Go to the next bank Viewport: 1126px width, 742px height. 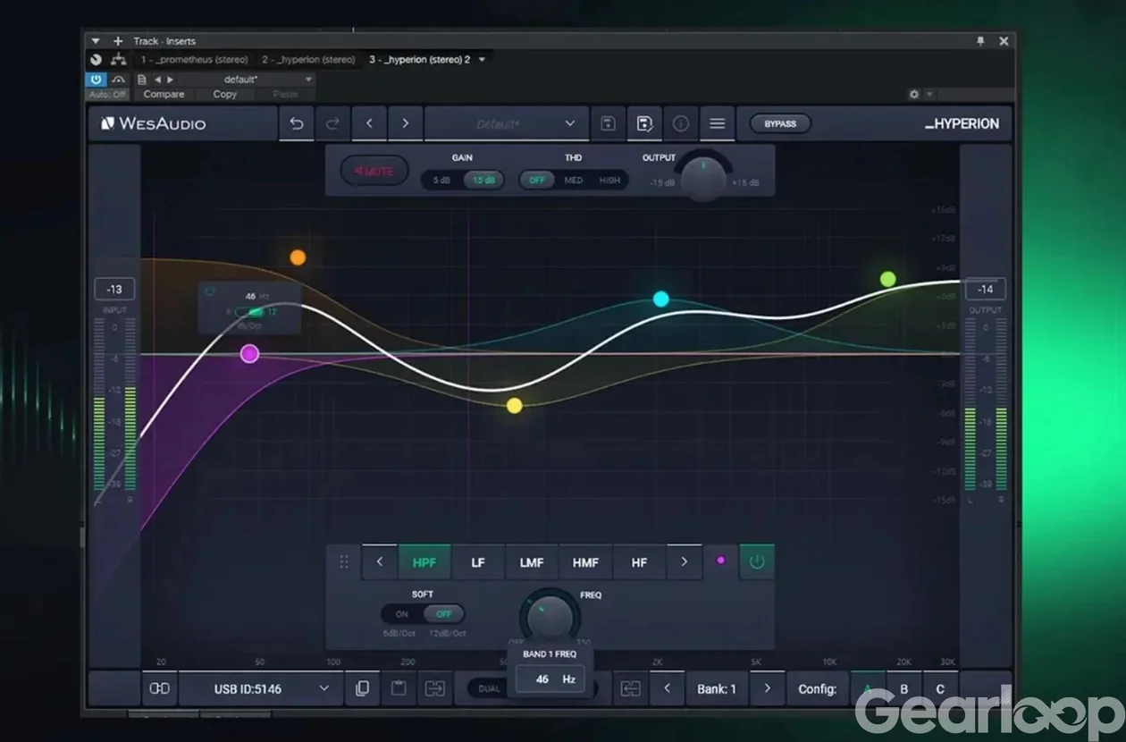click(767, 688)
